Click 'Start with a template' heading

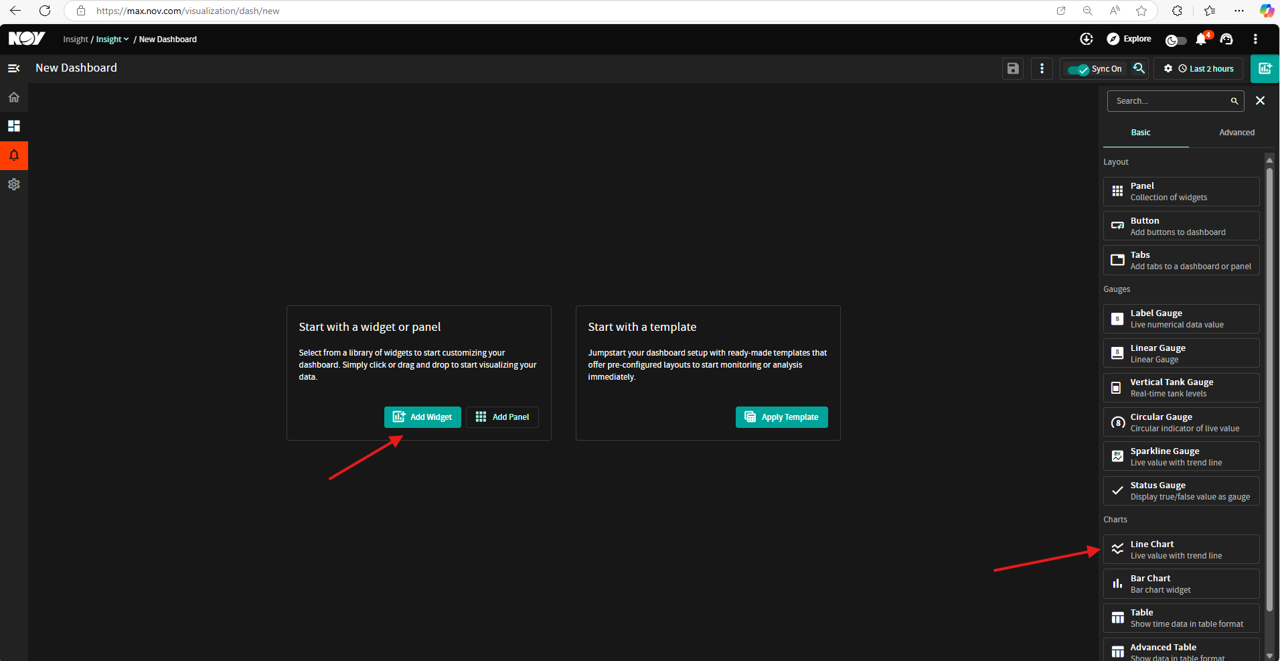click(642, 327)
